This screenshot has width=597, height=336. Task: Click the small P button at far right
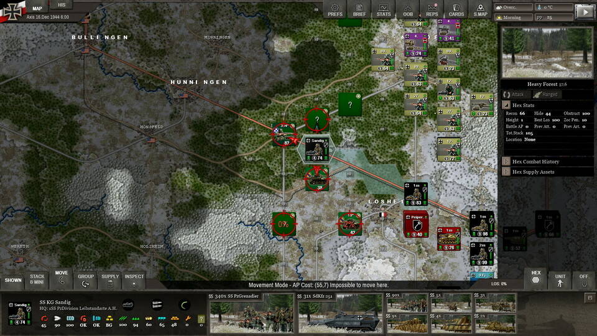pyautogui.click(x=590, y=298)
